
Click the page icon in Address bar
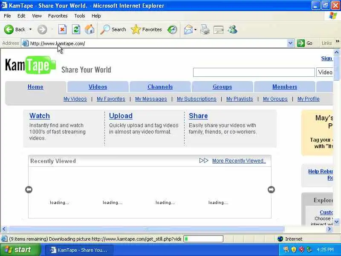coord(26,44)
